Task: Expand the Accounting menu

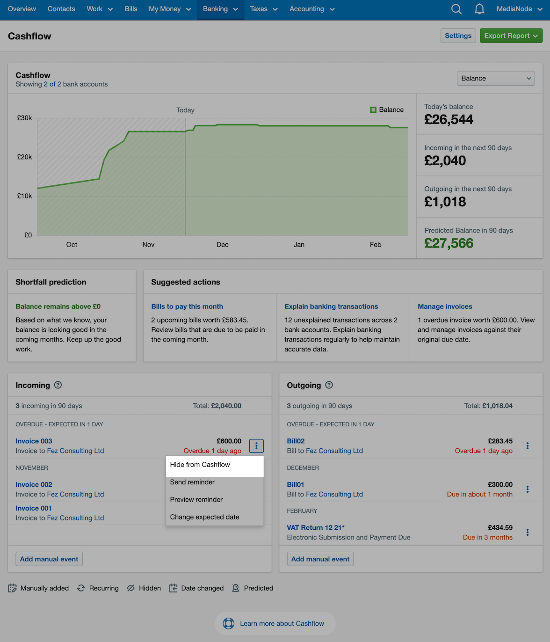Action: [312, 9]
